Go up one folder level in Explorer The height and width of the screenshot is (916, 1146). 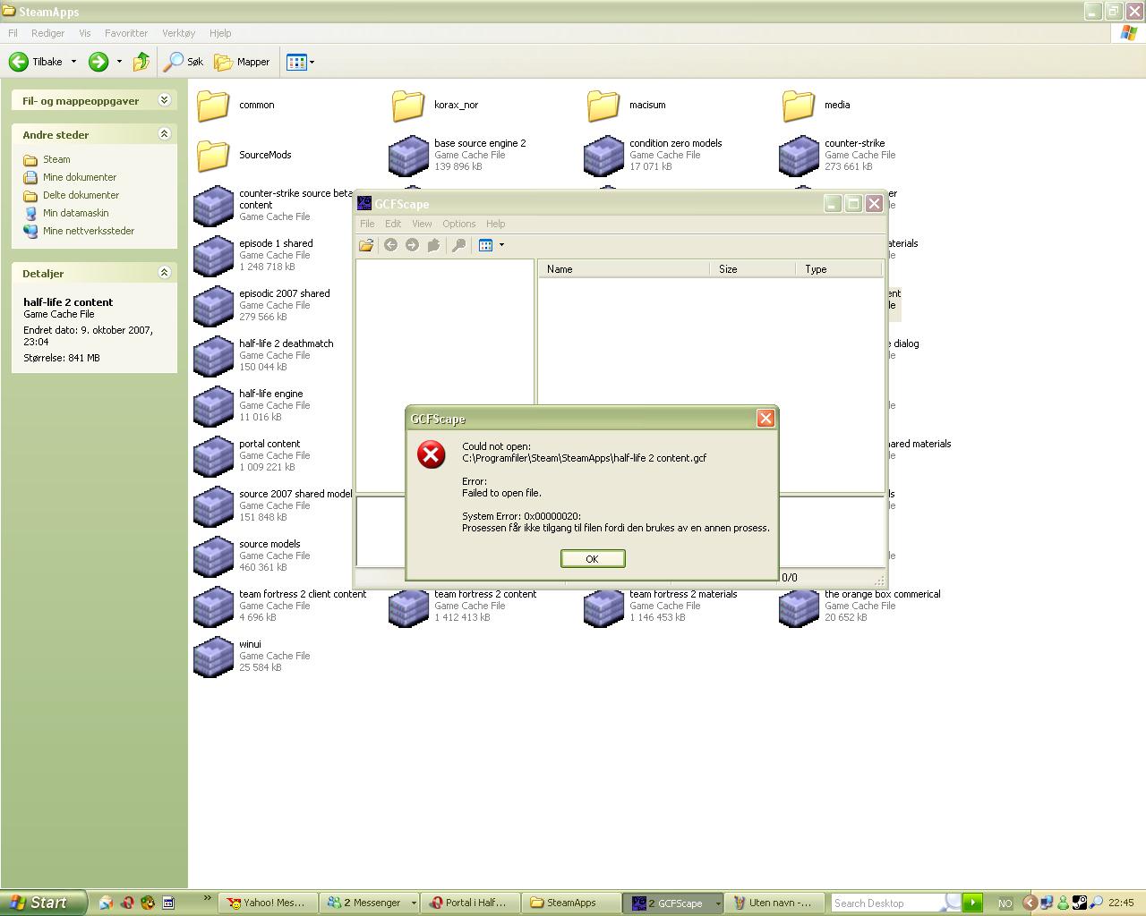tap(141, 62)
